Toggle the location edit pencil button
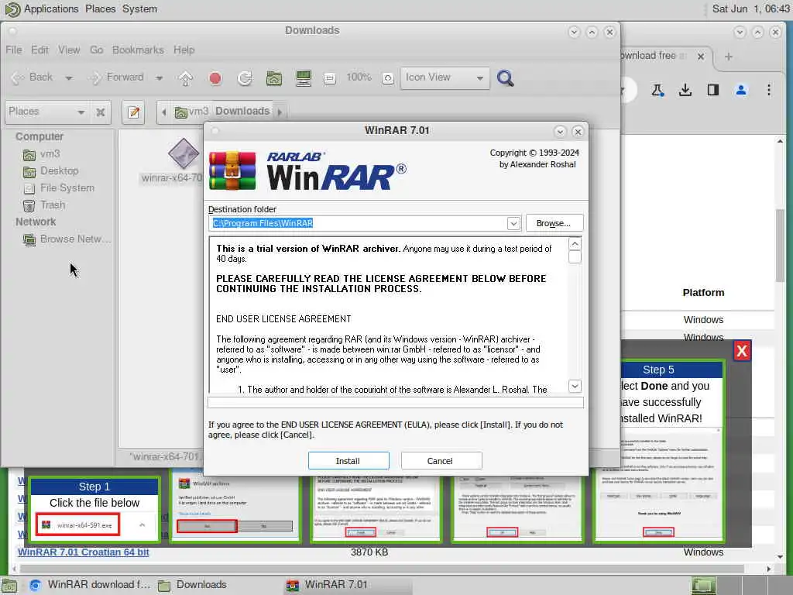793x595 pixels. click(x=134, y=112)
